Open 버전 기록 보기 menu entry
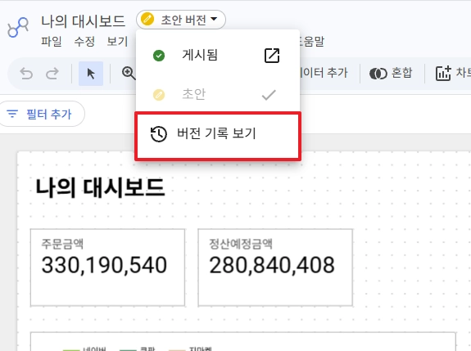 218,136
